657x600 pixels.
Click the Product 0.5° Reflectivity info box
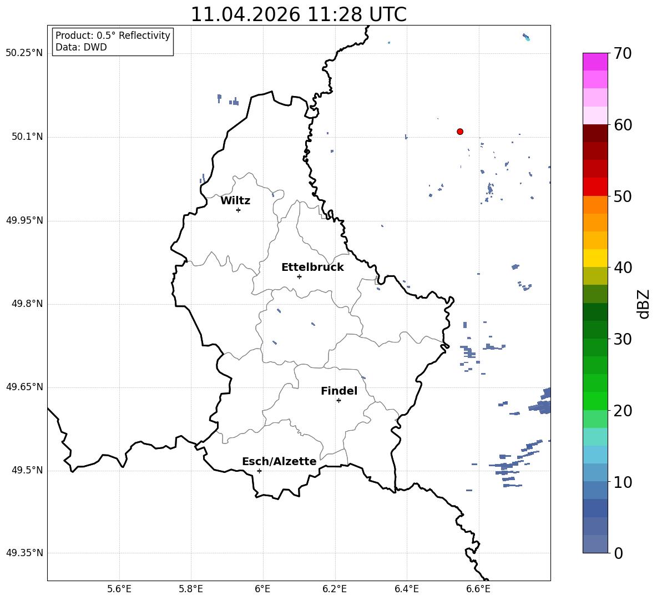point(113,41)
